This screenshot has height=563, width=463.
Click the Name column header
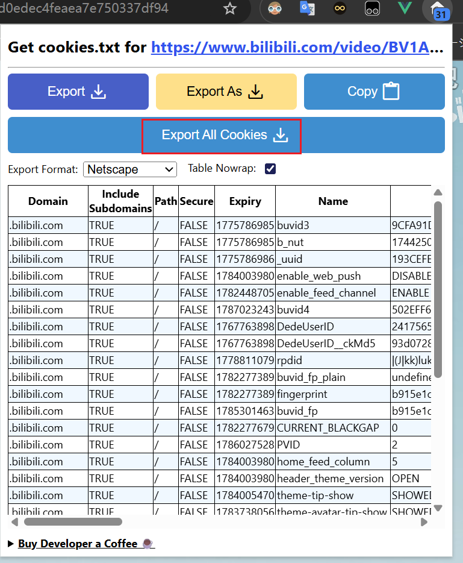point(333,201)
